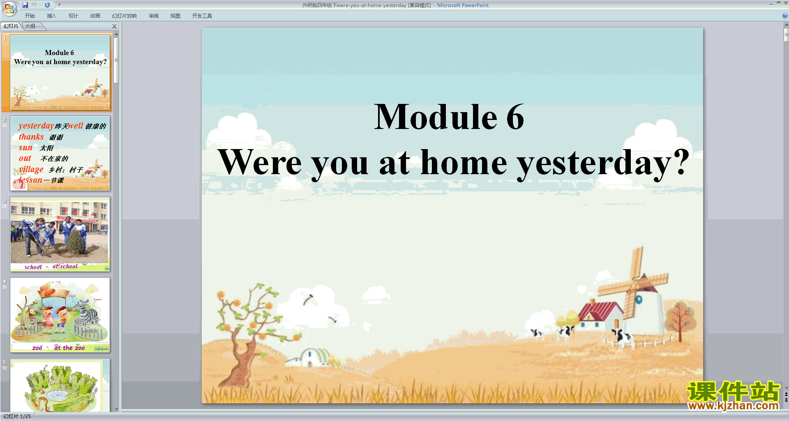This screenshot has height=421, width=789.
Task: Click the Save icon in quick access toolbar
Action: pos(25,5)
